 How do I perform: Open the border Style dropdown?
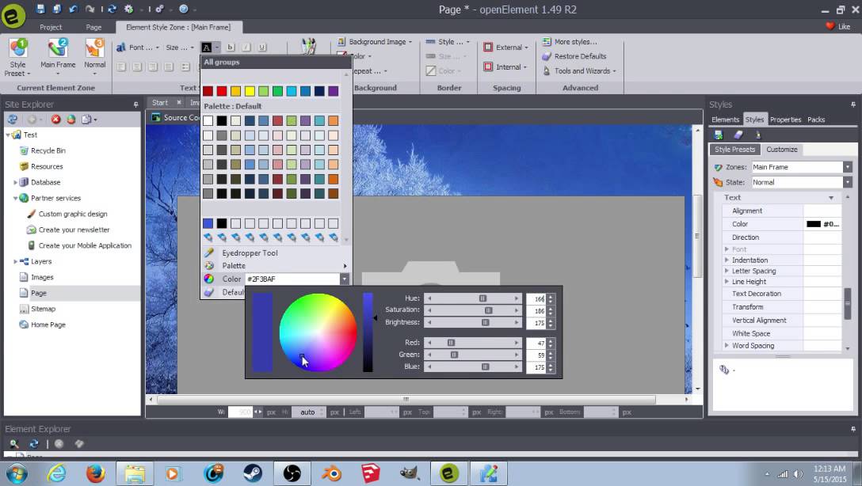(x=448, y=42)
